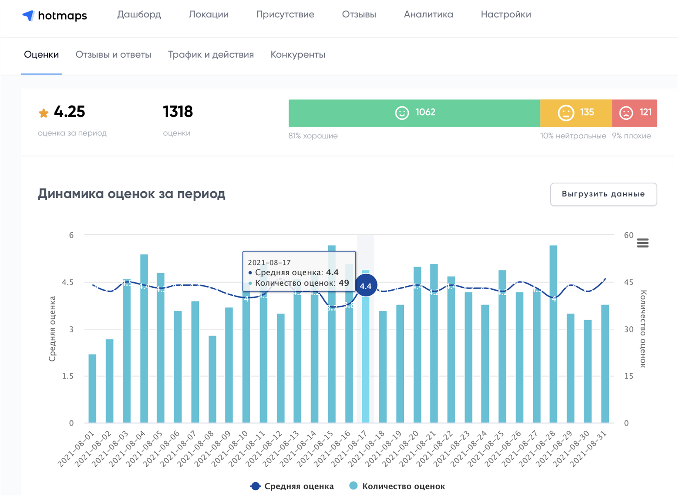Click the highlighted 4.4 rating marker
678x496 pixels.
click(x=366, y=285)
